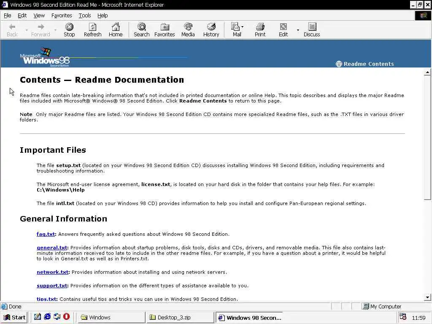
Task: Open the Favorites menu
Action: pyautogui.click(x=62, y=16)
